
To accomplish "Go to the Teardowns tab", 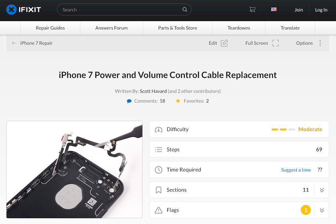I will (239, 28).
